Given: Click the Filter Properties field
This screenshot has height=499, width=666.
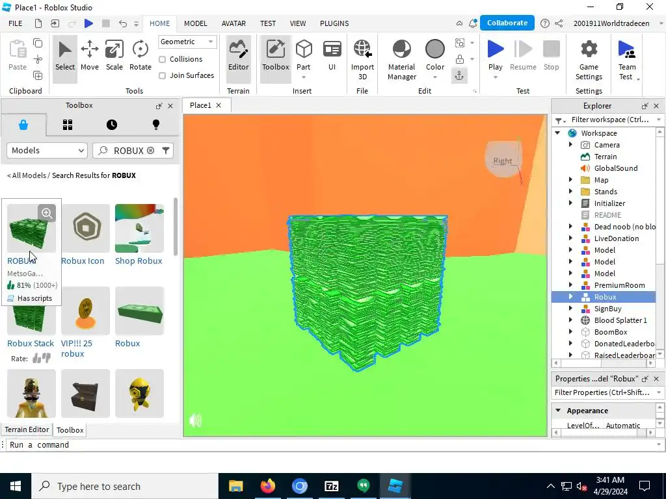Looking at the screenshot, I should tap(607, 392).
